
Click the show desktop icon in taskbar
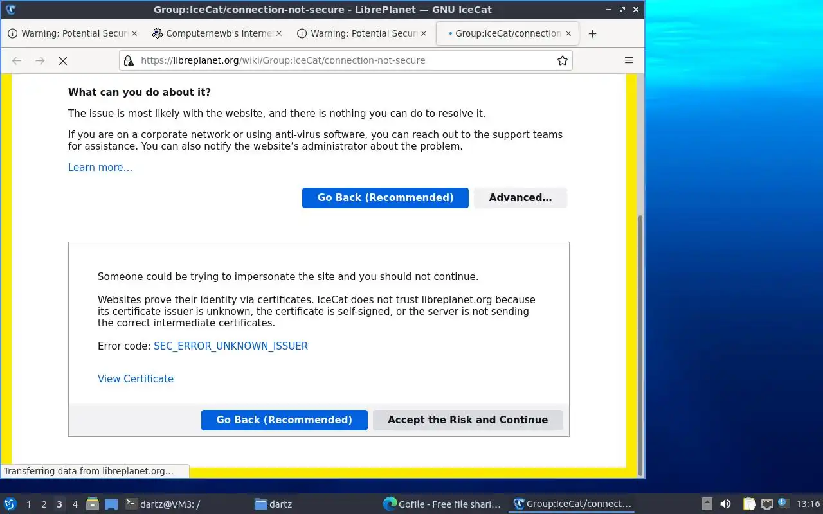[111, 504]
